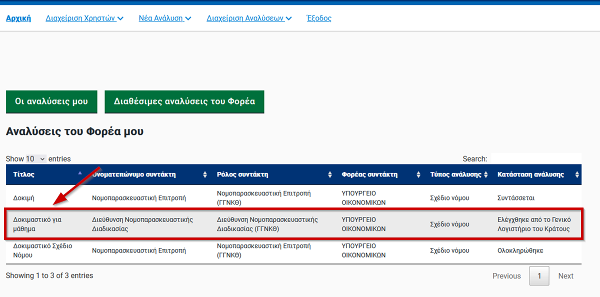Image resolution: width=600 pixels, height=297 pixels.
Task: Expand the Διαχείριση Αναλύσεων menu
Action: 249,18
